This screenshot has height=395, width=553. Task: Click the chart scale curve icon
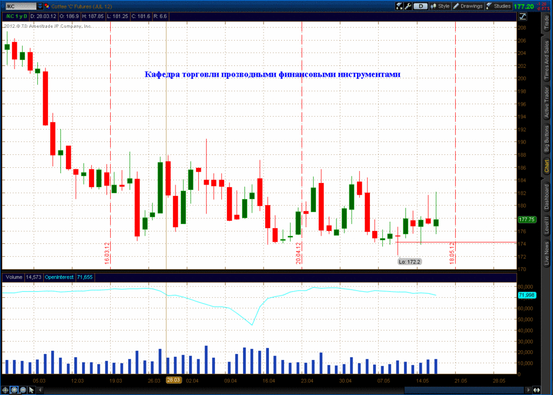(523, 16)
